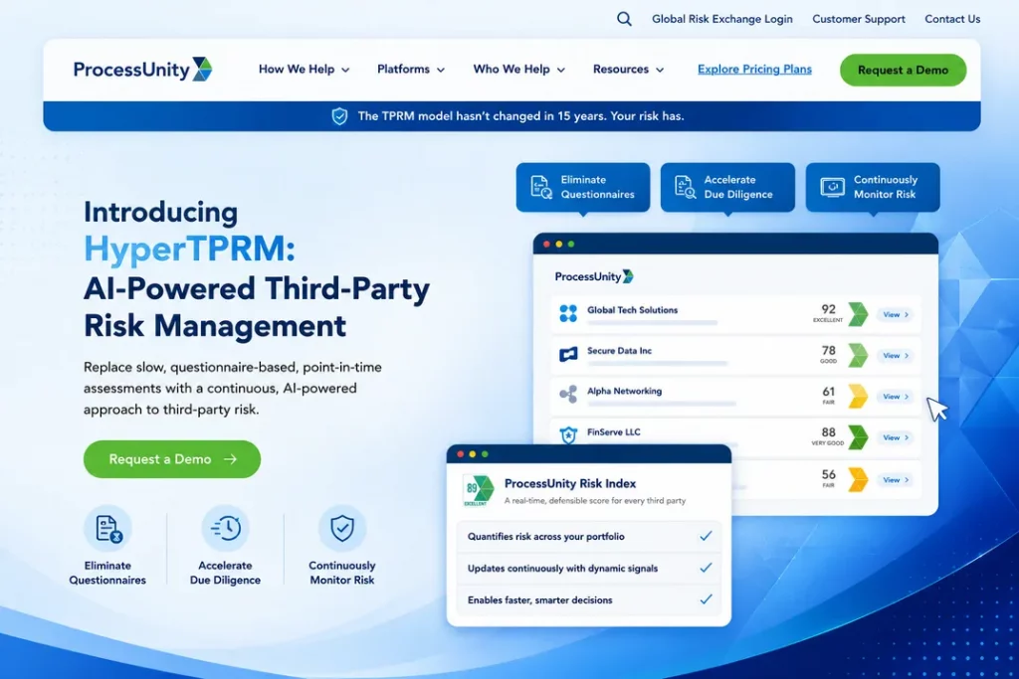Click circular Continuously Monitor Risk shield icon
This screenshot has width=1019, height=679.
342,529
